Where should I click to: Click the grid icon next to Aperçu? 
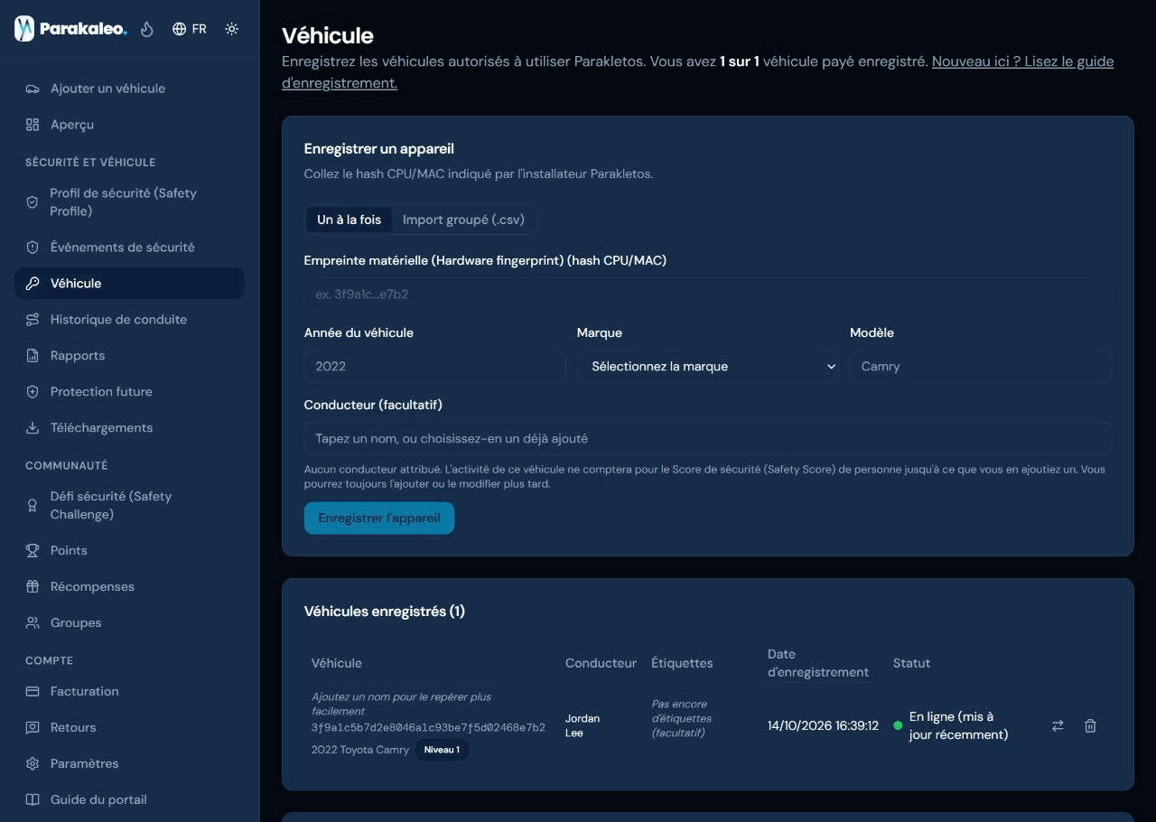click(33, 125)
